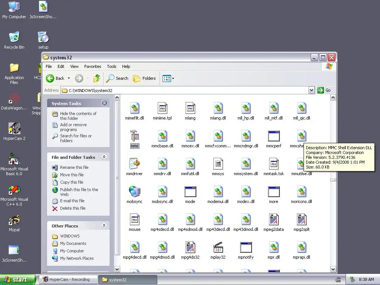380x285 pixels.
Task: Select the Recycle Bin desktop icon
Action: [x=14, y=40]
